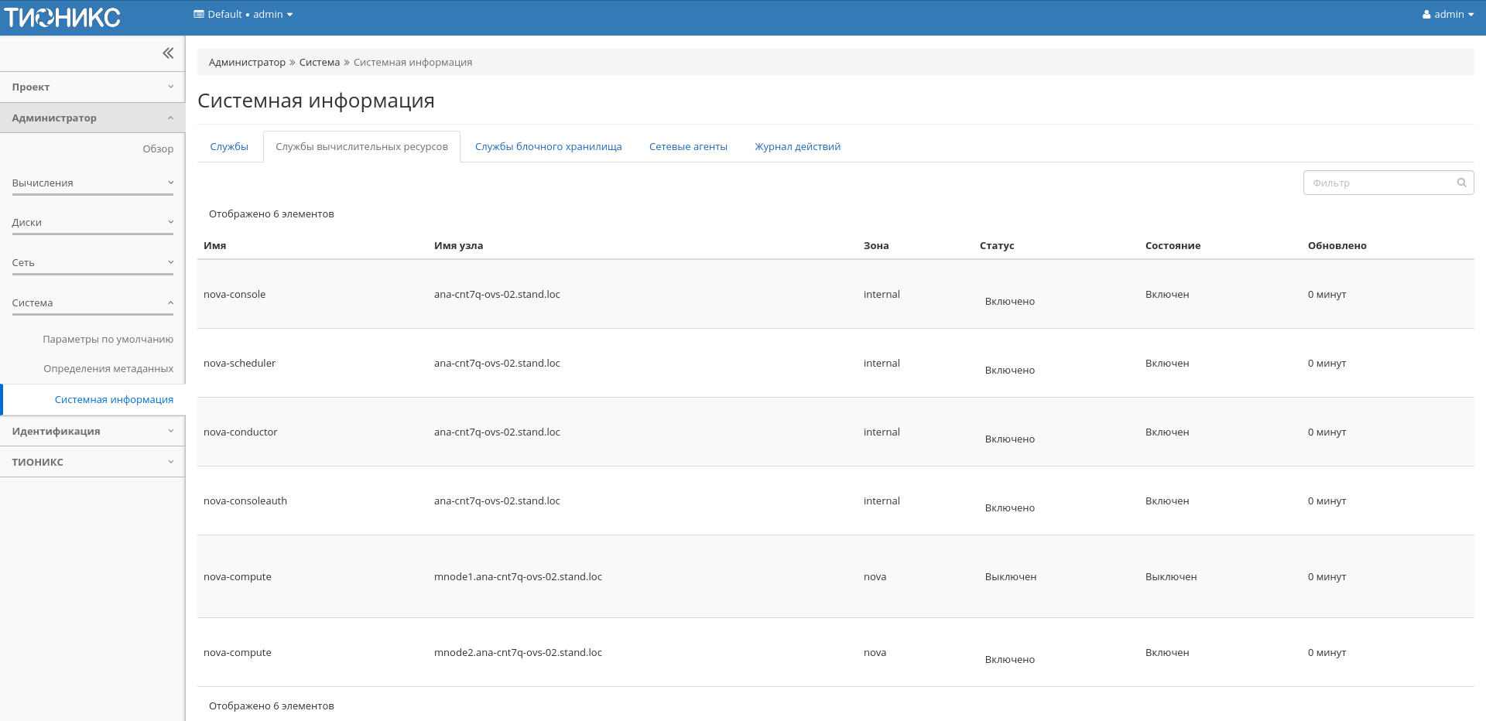This screenshot has width=1486, height=721.
Task: Expand the Идентификация section
Action: tap(92, 432)
